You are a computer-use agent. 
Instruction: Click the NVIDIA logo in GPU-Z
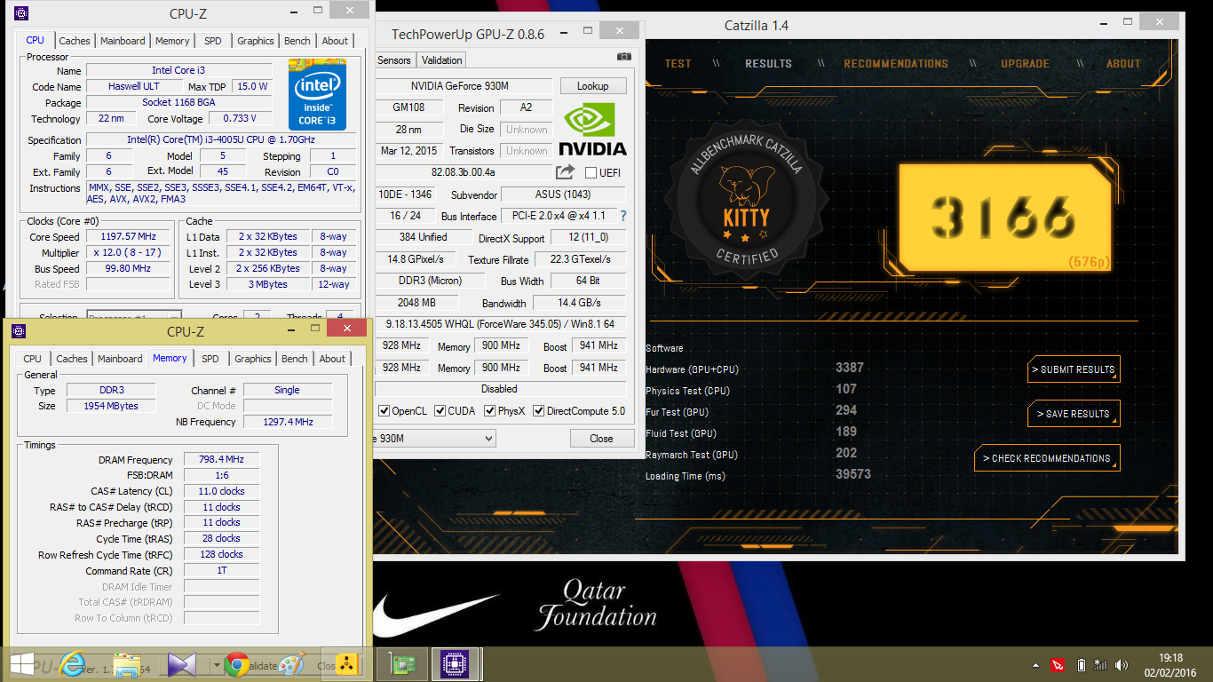click(x=592, y=131)
